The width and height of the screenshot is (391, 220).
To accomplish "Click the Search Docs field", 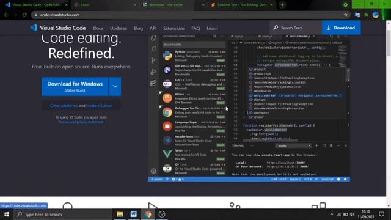I will [x=296, y=28].
